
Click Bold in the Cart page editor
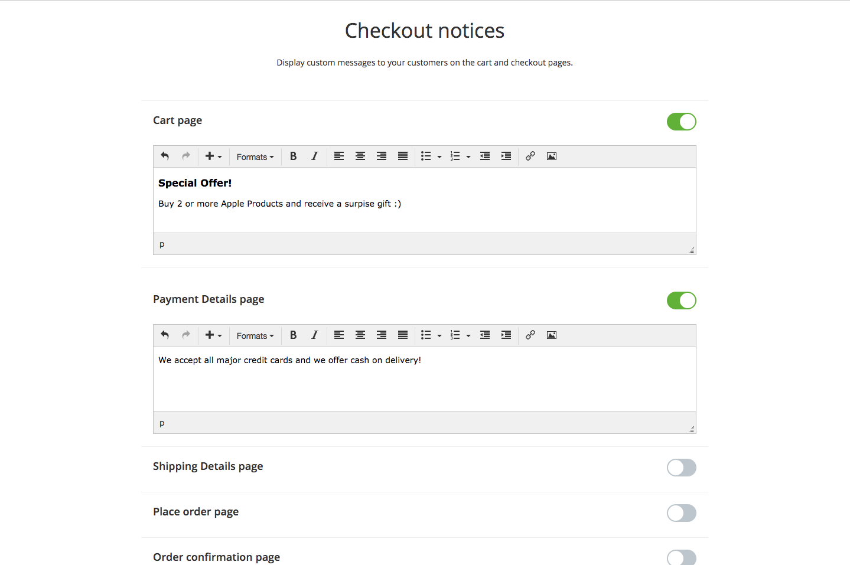293,156
